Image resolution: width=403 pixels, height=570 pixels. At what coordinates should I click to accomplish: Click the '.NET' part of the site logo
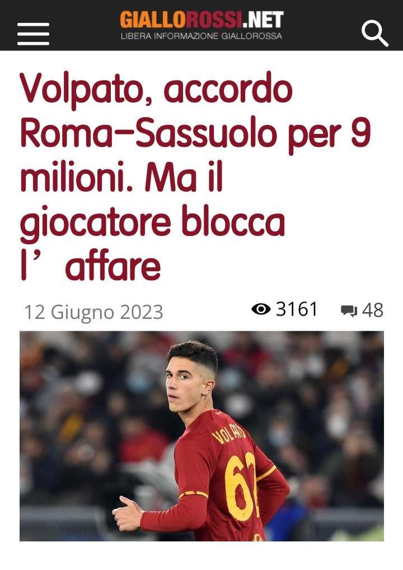click(x=263, y=19)
